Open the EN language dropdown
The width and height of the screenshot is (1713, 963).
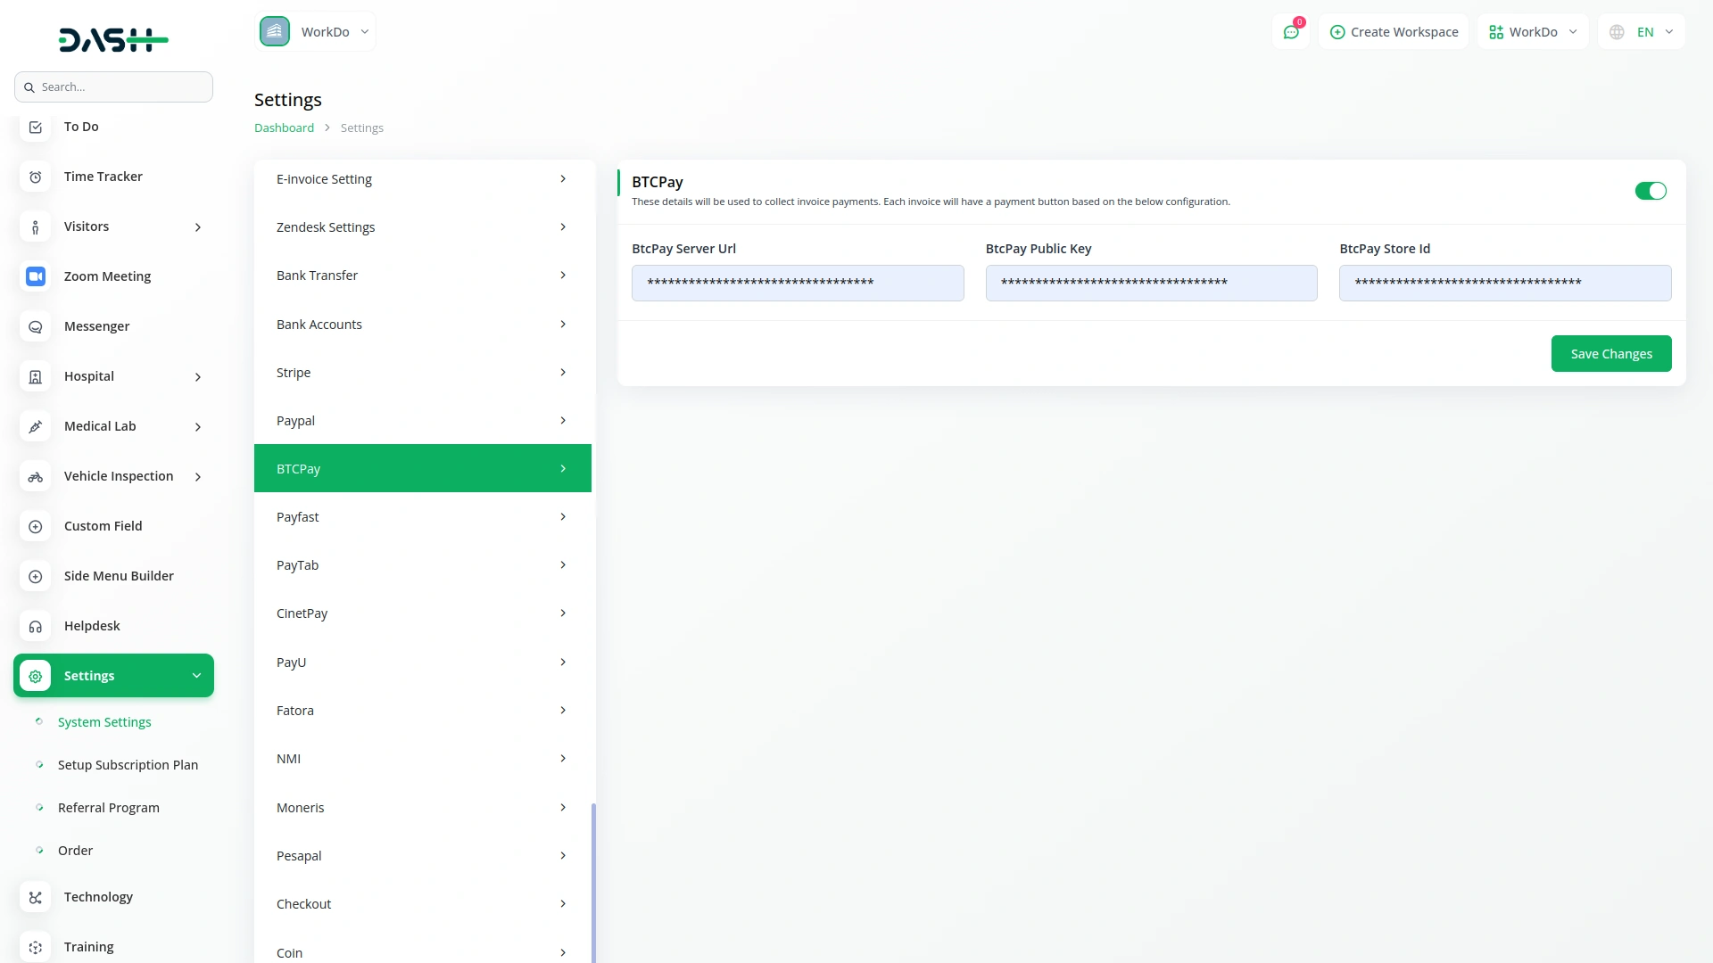click(x=1641, y=31)
